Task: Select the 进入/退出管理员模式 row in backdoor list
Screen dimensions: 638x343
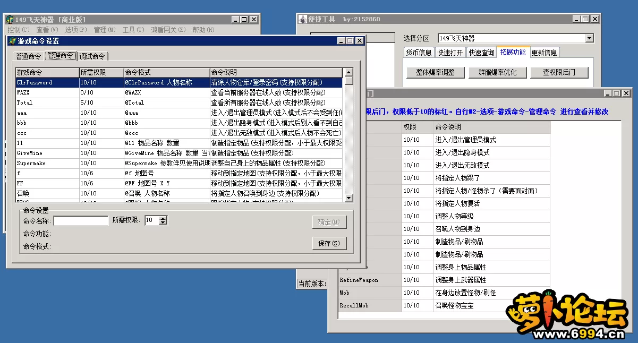Action: pos(458,140)
